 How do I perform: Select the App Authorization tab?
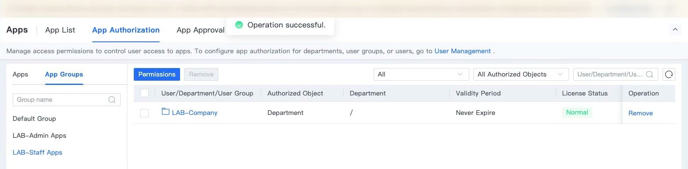click(x=126, y=30)
